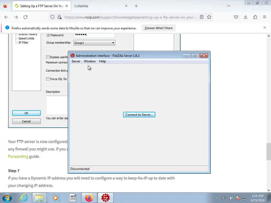Open the Window menu in FileZilla
Image resolution: width=271 pixels, height=203 pixels.
point(89,61)
